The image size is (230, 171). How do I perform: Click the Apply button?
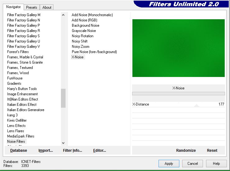(x=169, y=164)
